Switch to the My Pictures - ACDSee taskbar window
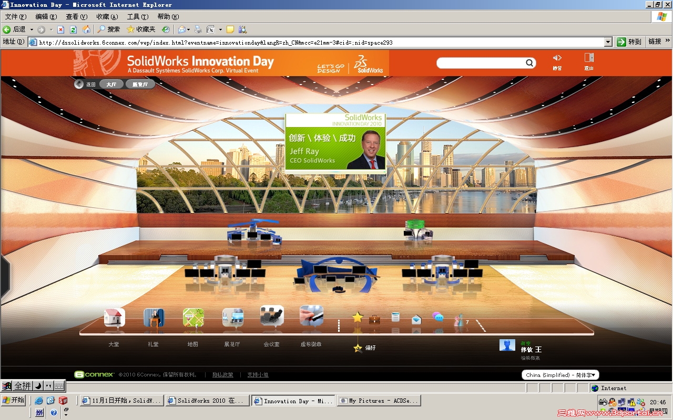 point(379,401)
